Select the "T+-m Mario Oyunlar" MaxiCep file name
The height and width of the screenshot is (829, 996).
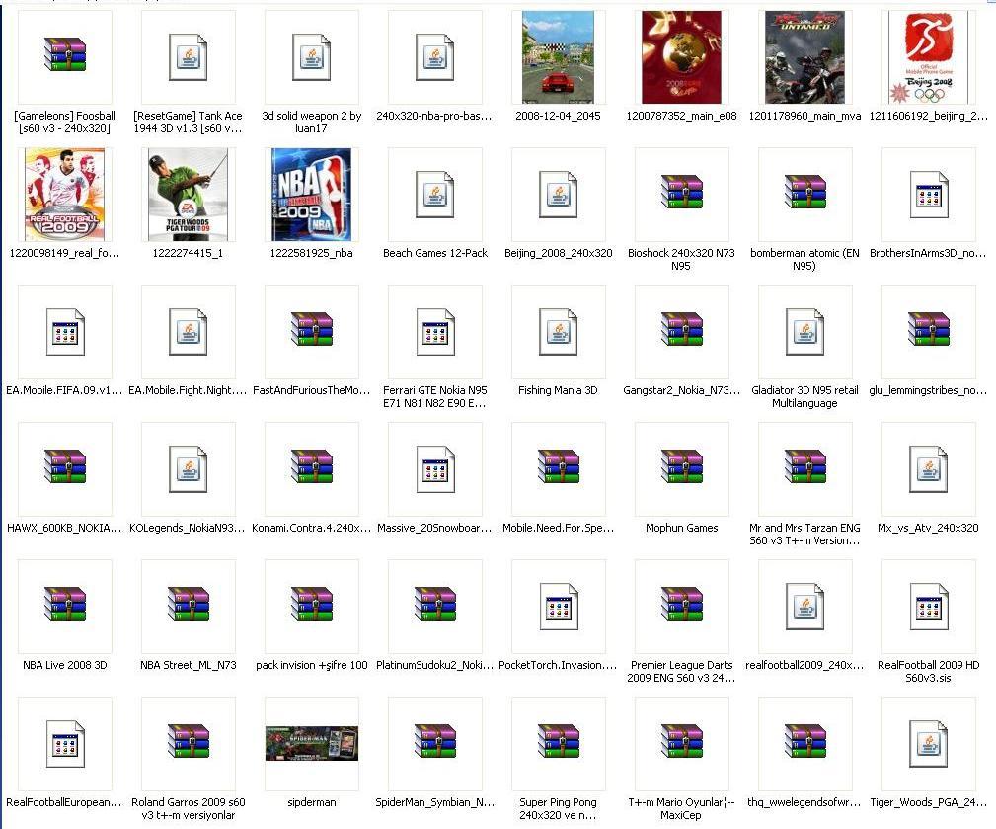(681, 808)
